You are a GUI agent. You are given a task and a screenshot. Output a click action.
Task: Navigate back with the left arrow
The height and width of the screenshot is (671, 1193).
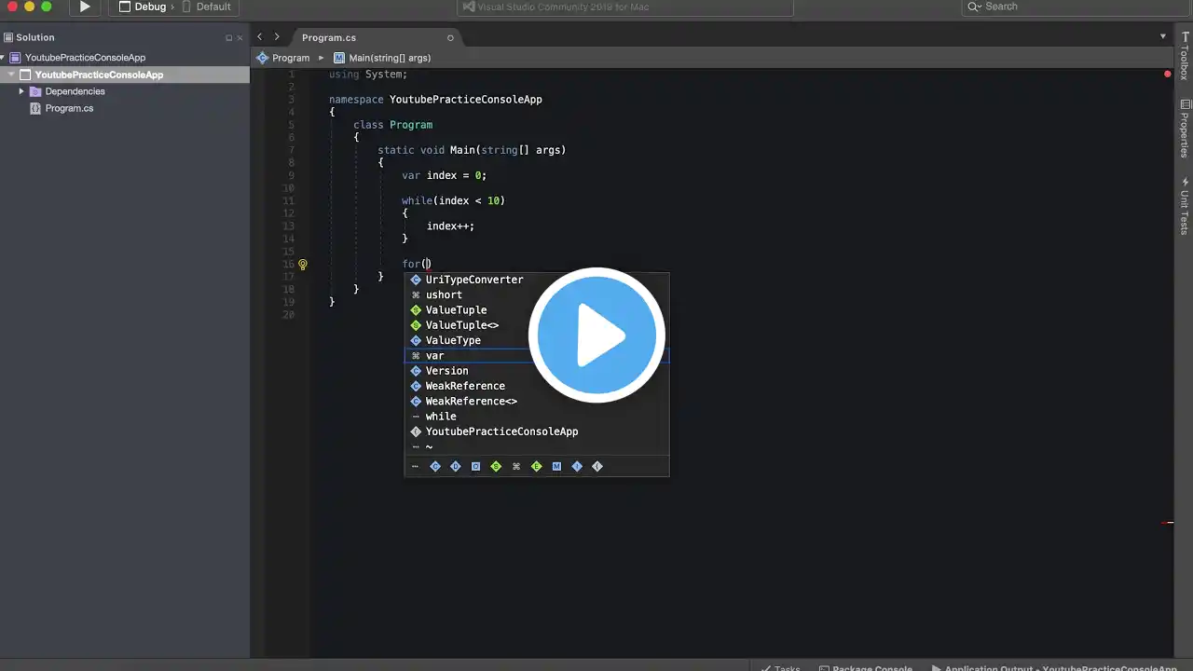(260, 37)
